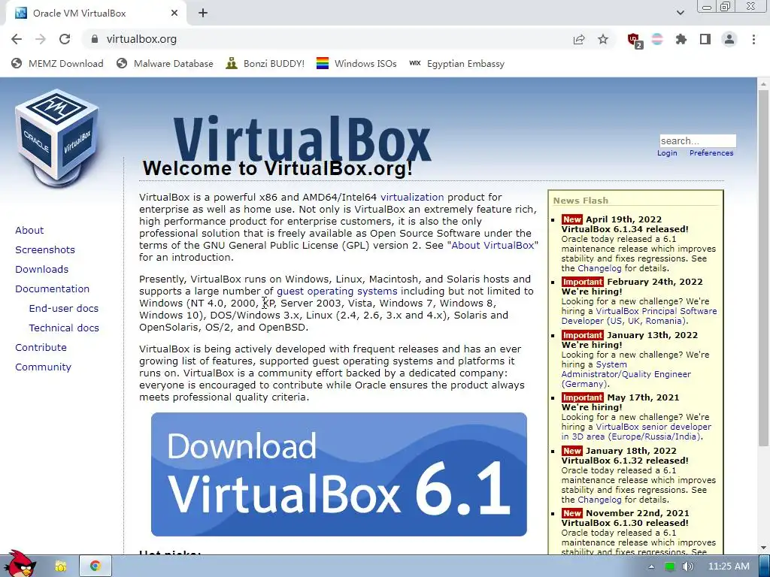
Task: Open Bonzi BUDDY! bookmark
Action: coord(265,64)
